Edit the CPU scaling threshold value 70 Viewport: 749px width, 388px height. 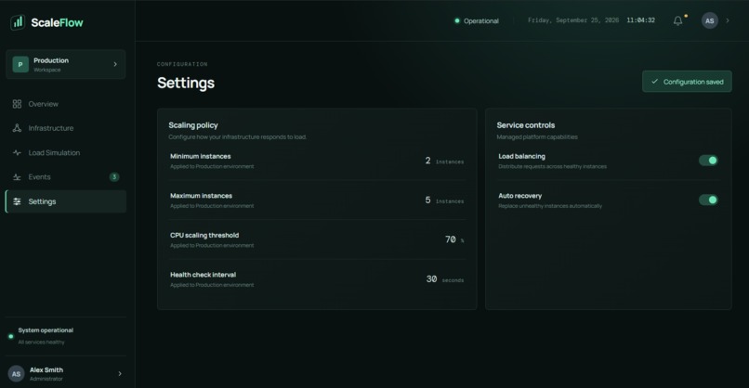pyautogui.click(x=451, y=239)
